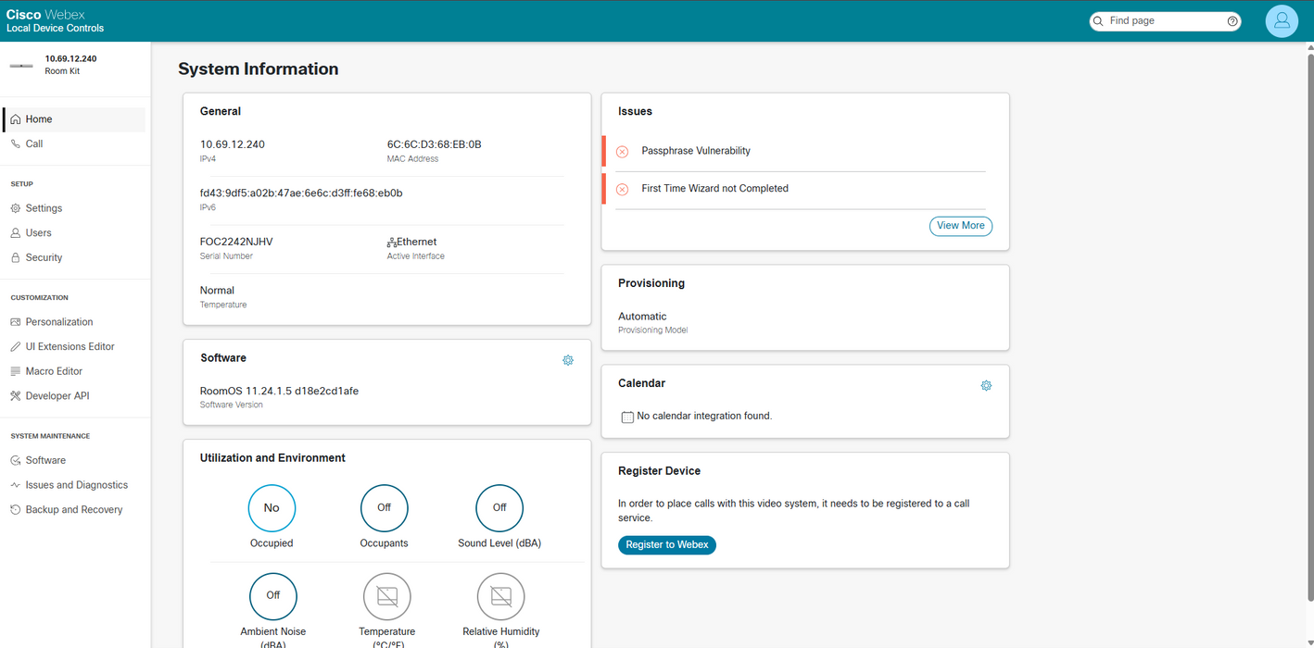Image resolution: width=1314 pixels, height=648 pixels.
Task: Click First Time Wizard not Completed issue
Action: pyautogui.click(x=715, y=189)
